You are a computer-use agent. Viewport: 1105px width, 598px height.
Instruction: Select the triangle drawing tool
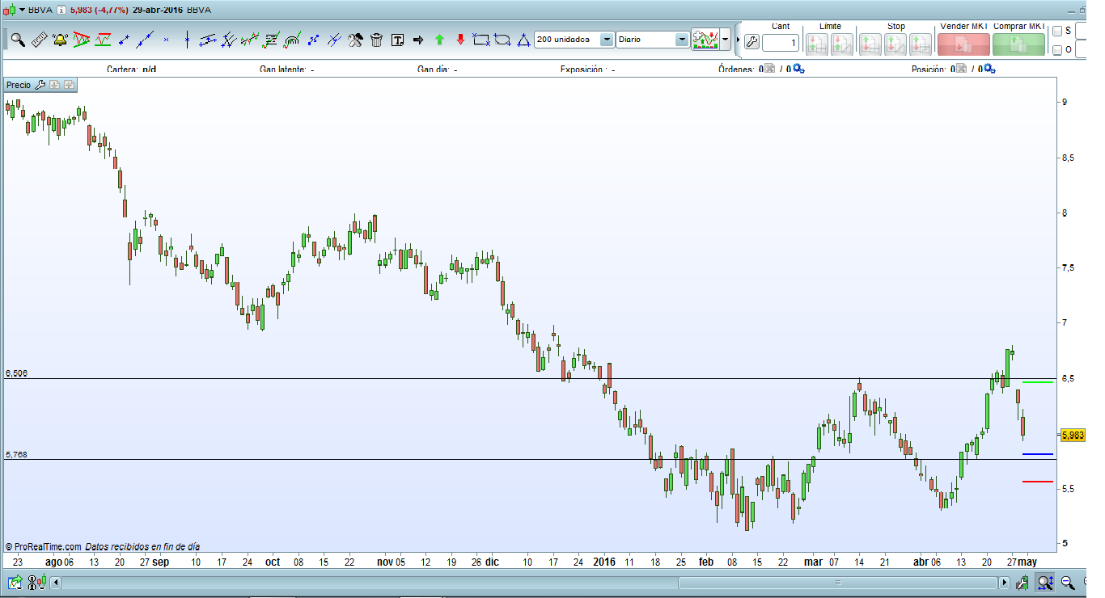[x=523, y=39]
